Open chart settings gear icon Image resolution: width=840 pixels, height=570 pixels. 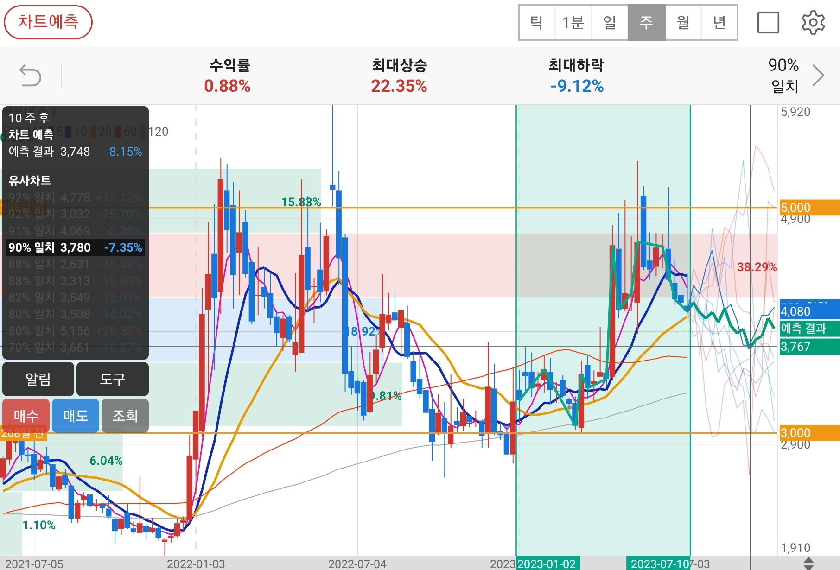pos(813,23)
